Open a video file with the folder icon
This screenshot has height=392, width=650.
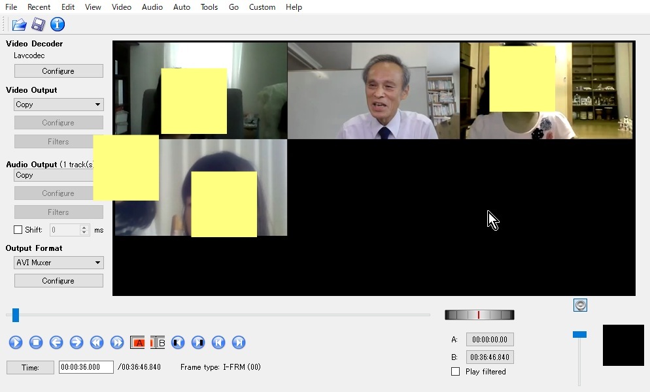(x=19, y=24)
